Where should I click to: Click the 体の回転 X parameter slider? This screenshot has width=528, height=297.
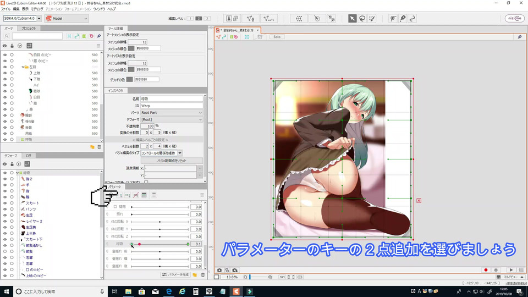[x=160, y=222]
